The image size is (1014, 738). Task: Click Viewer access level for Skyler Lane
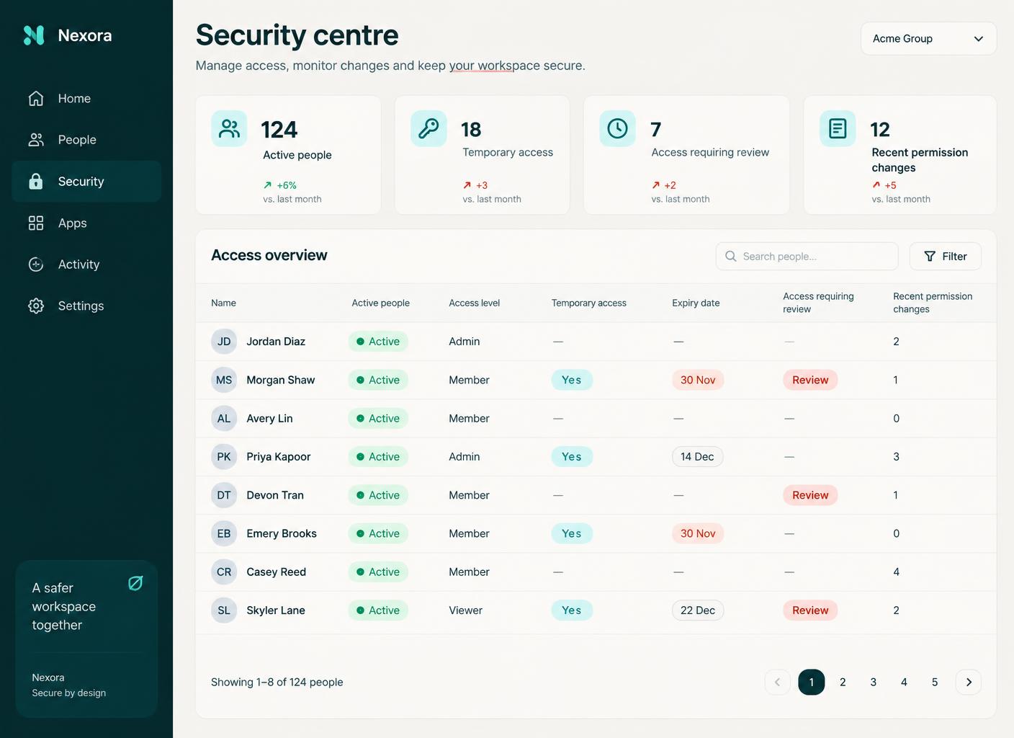click(466, 610)
